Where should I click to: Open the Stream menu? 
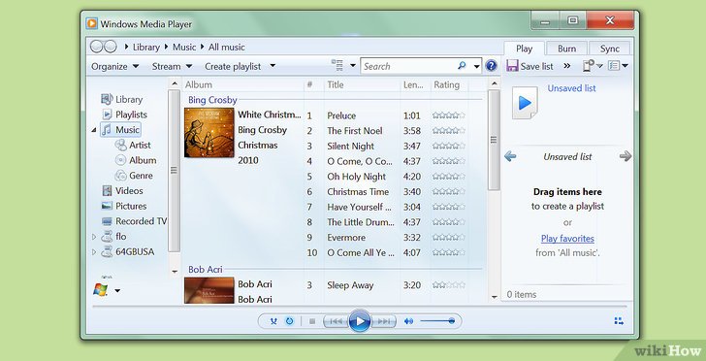[x=172, y=66]
